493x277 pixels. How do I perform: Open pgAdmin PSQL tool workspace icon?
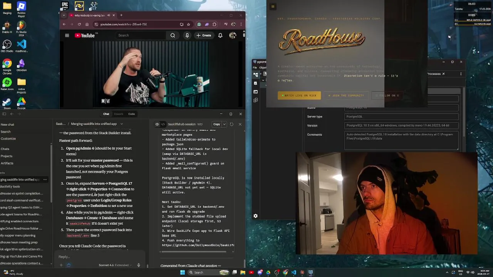pyautogui.click(x=255, y=92)
